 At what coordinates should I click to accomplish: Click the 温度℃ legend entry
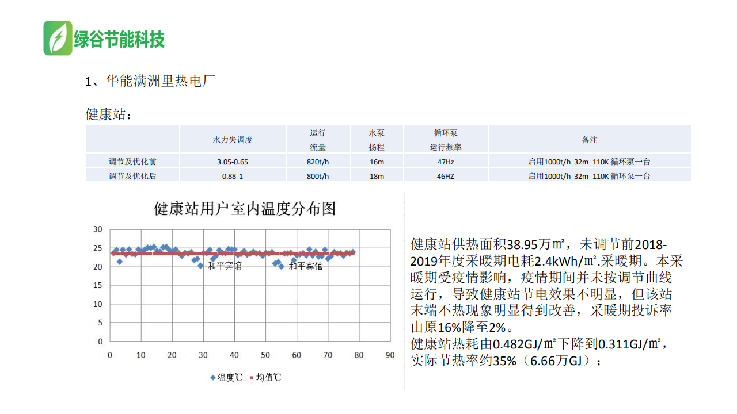click(x=226, y=378)
